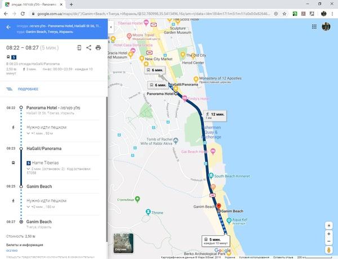Click Ganim Beach stop at 08:25
This screenshot has height=259, width=338.
coord(39,187)
